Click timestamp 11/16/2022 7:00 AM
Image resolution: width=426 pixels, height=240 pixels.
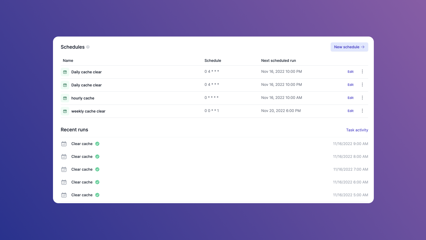tap(351, 169)
